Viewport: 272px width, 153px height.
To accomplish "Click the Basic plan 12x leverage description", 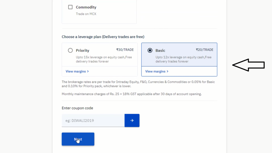I will [183, 59].
